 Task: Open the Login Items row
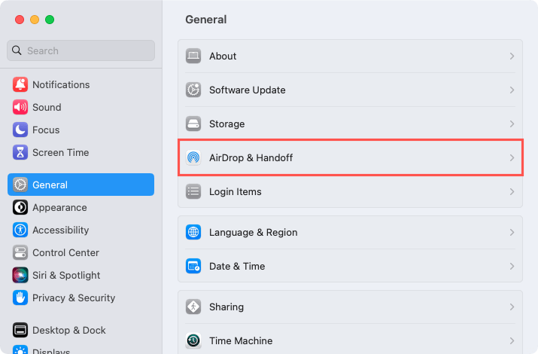pos(351,191)
